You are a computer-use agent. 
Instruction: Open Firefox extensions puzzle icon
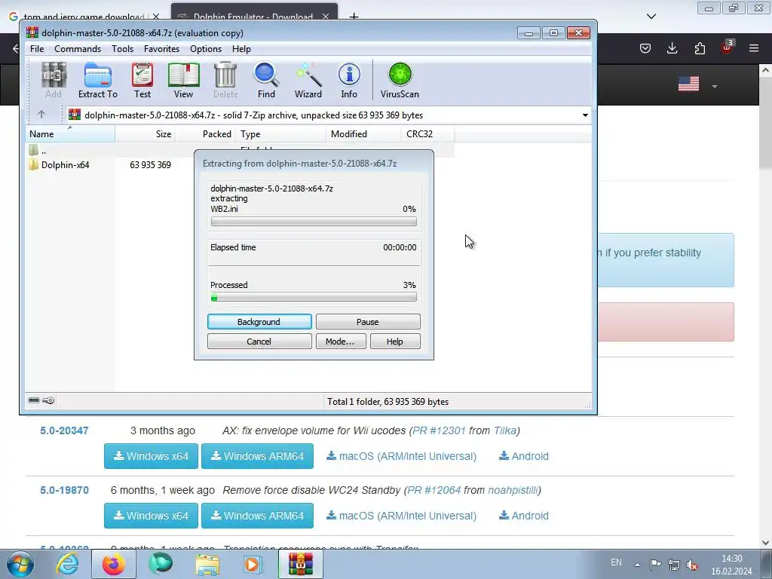[700, 47]
